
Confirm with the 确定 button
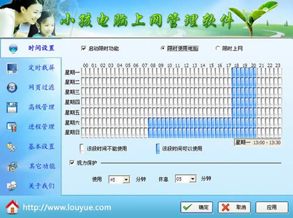tap(196, 207)
